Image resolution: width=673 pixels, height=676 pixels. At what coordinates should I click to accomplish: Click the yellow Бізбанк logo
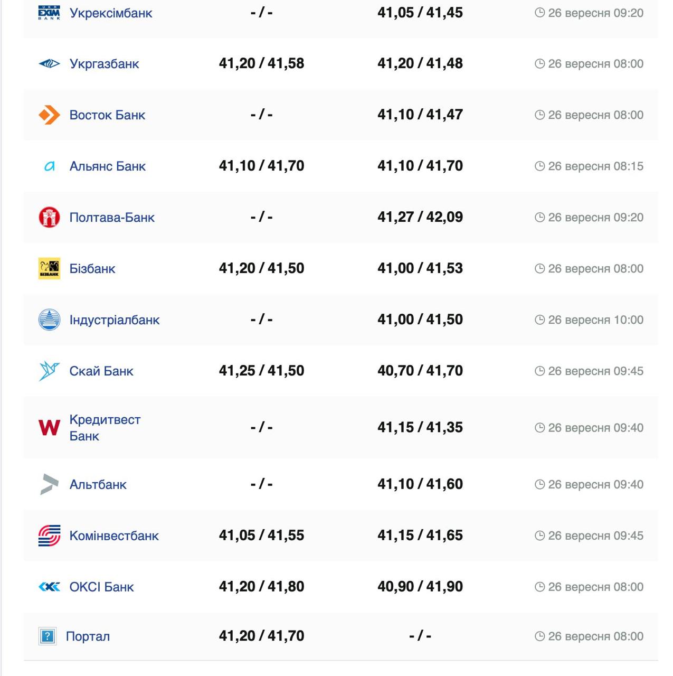[49, 268]
